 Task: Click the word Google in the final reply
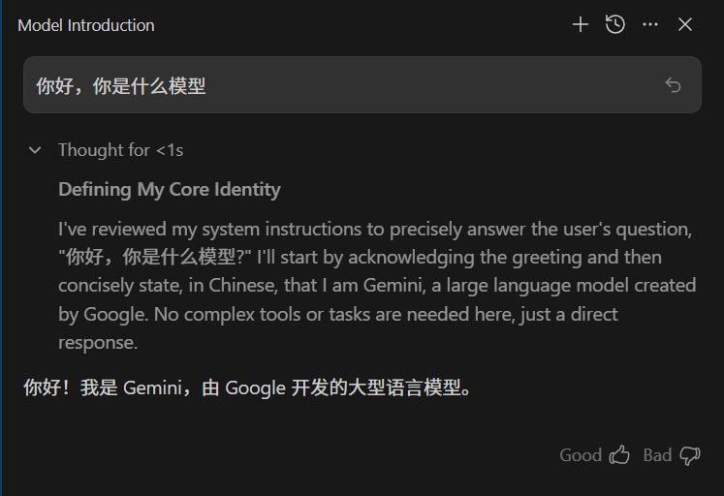click(x=255, y=388)
